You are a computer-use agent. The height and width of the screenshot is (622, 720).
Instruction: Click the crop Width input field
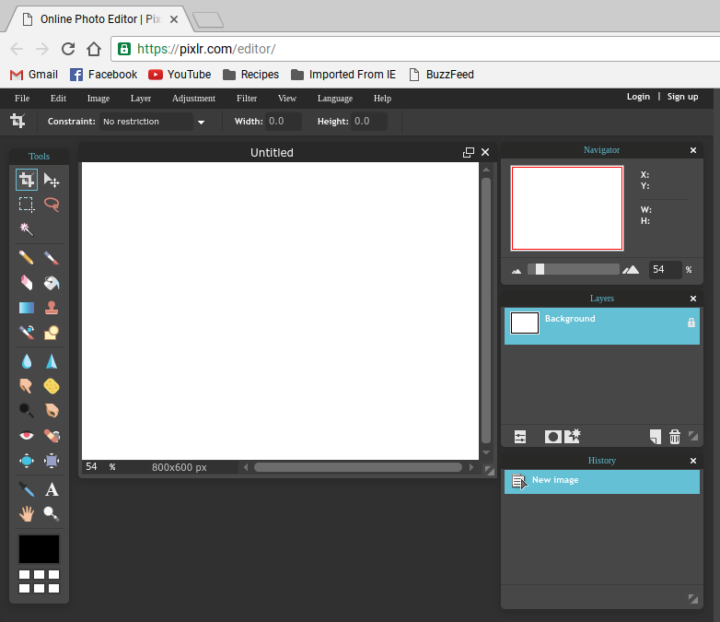284,122
